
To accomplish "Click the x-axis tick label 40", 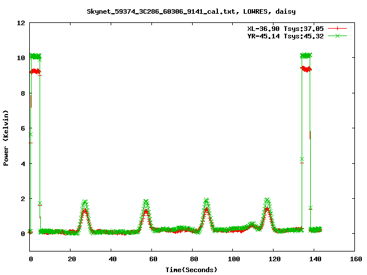I will (x=112, y=259).
